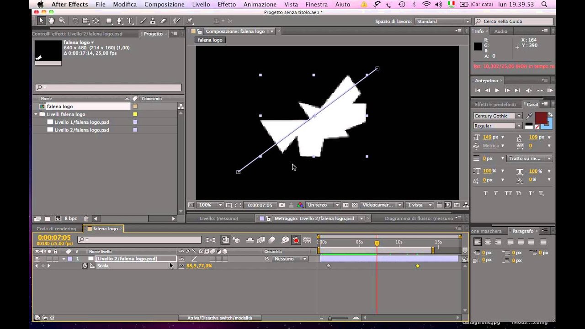Select the Pan Behind anchor point tool

click(x=96, y=21)
